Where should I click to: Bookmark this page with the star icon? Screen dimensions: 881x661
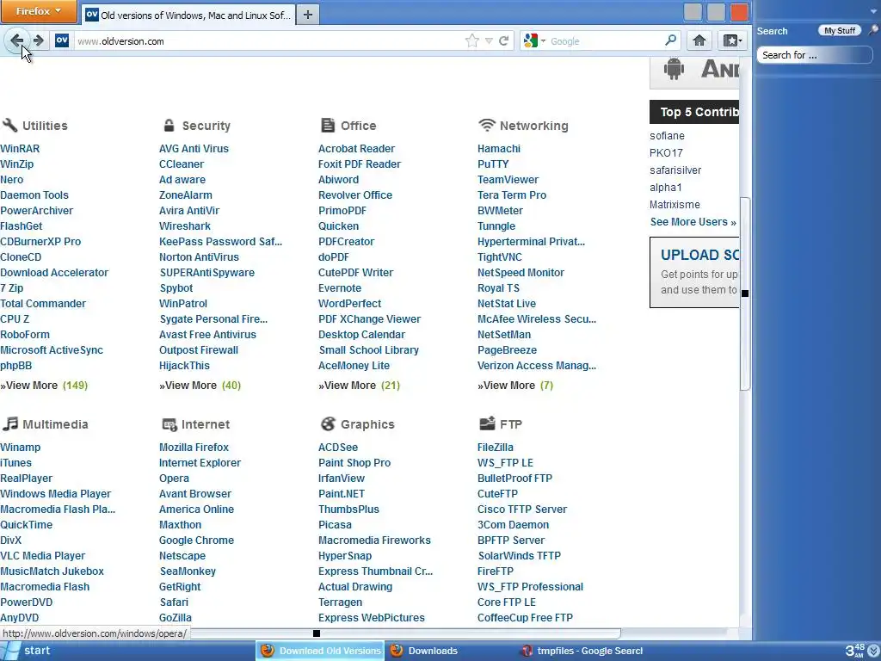click(x=472, y=40)
